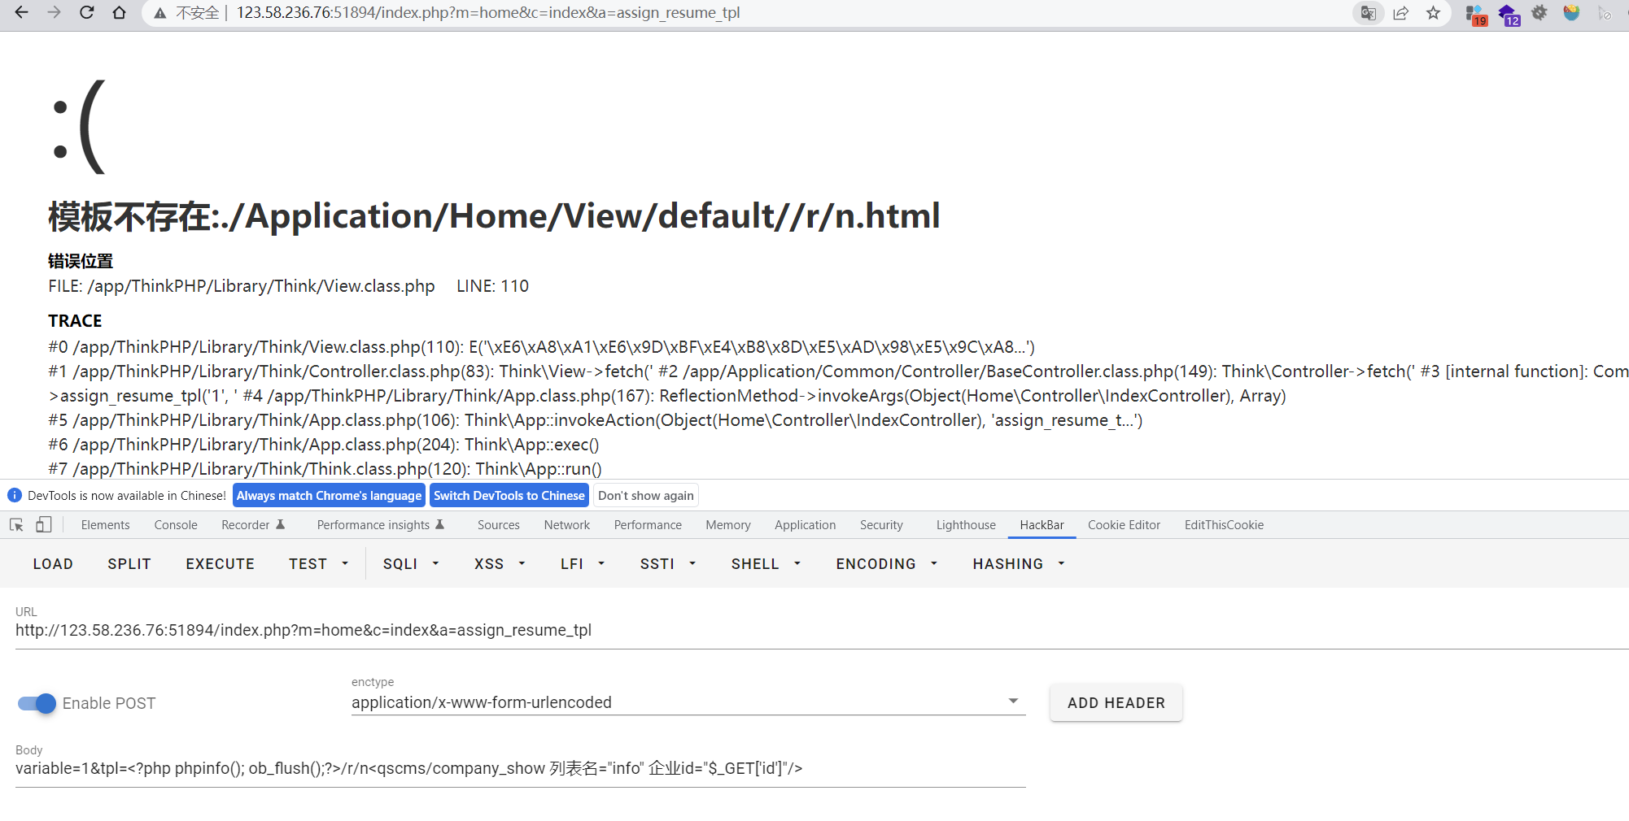Click into the POST Body field
1629x821 pixels.
click(521, 768)
